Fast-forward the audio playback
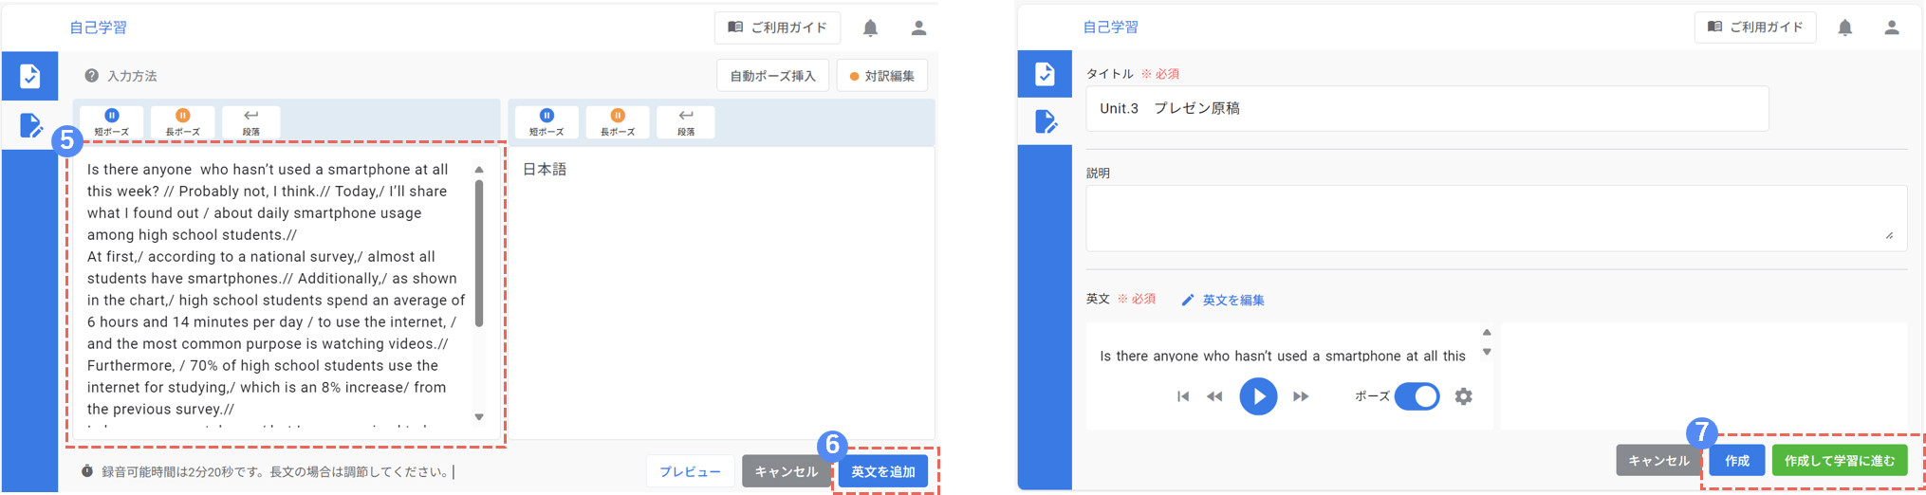 point(1301,396)
